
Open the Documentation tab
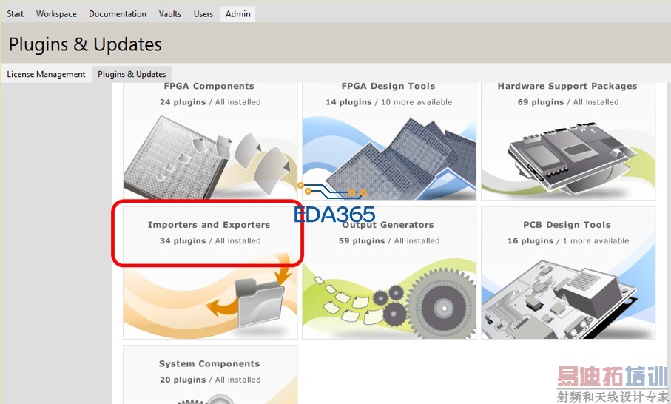tap(117, 14)
